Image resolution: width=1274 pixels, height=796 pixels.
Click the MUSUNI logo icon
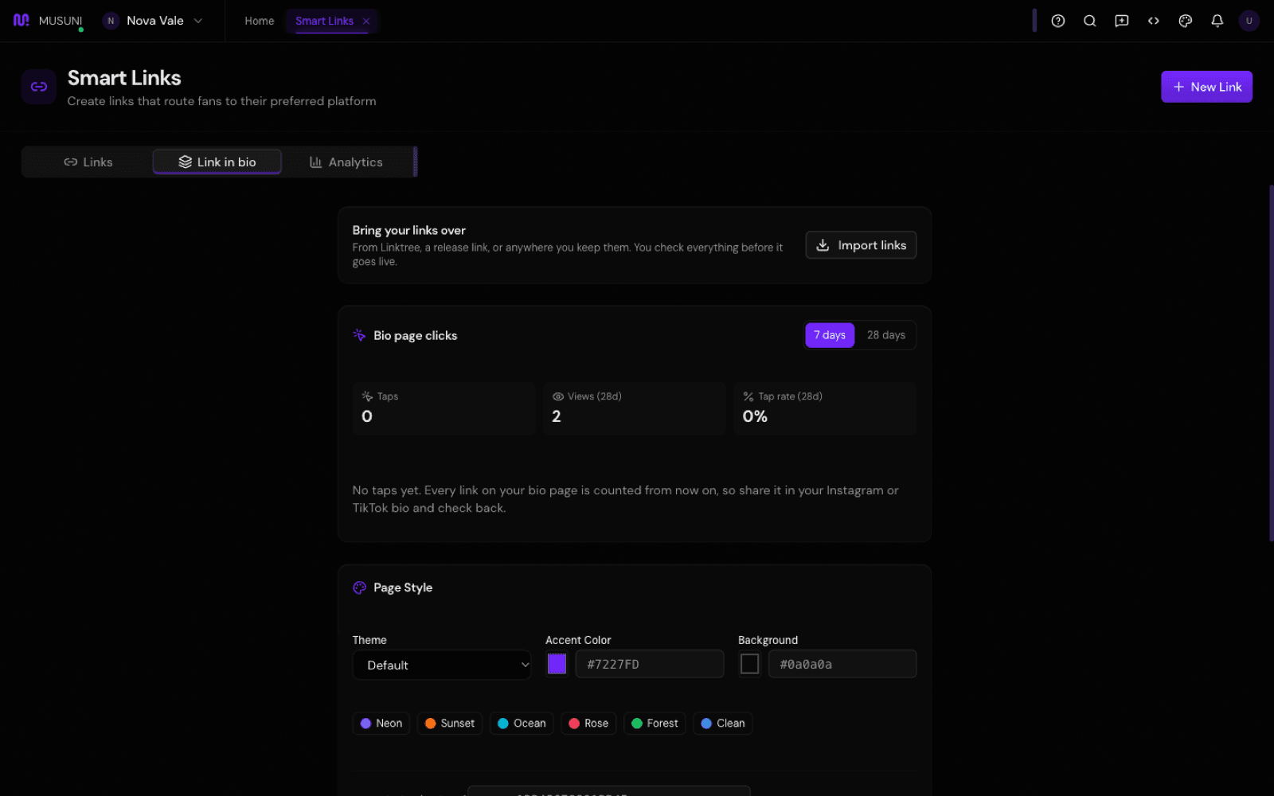point(21,20)
